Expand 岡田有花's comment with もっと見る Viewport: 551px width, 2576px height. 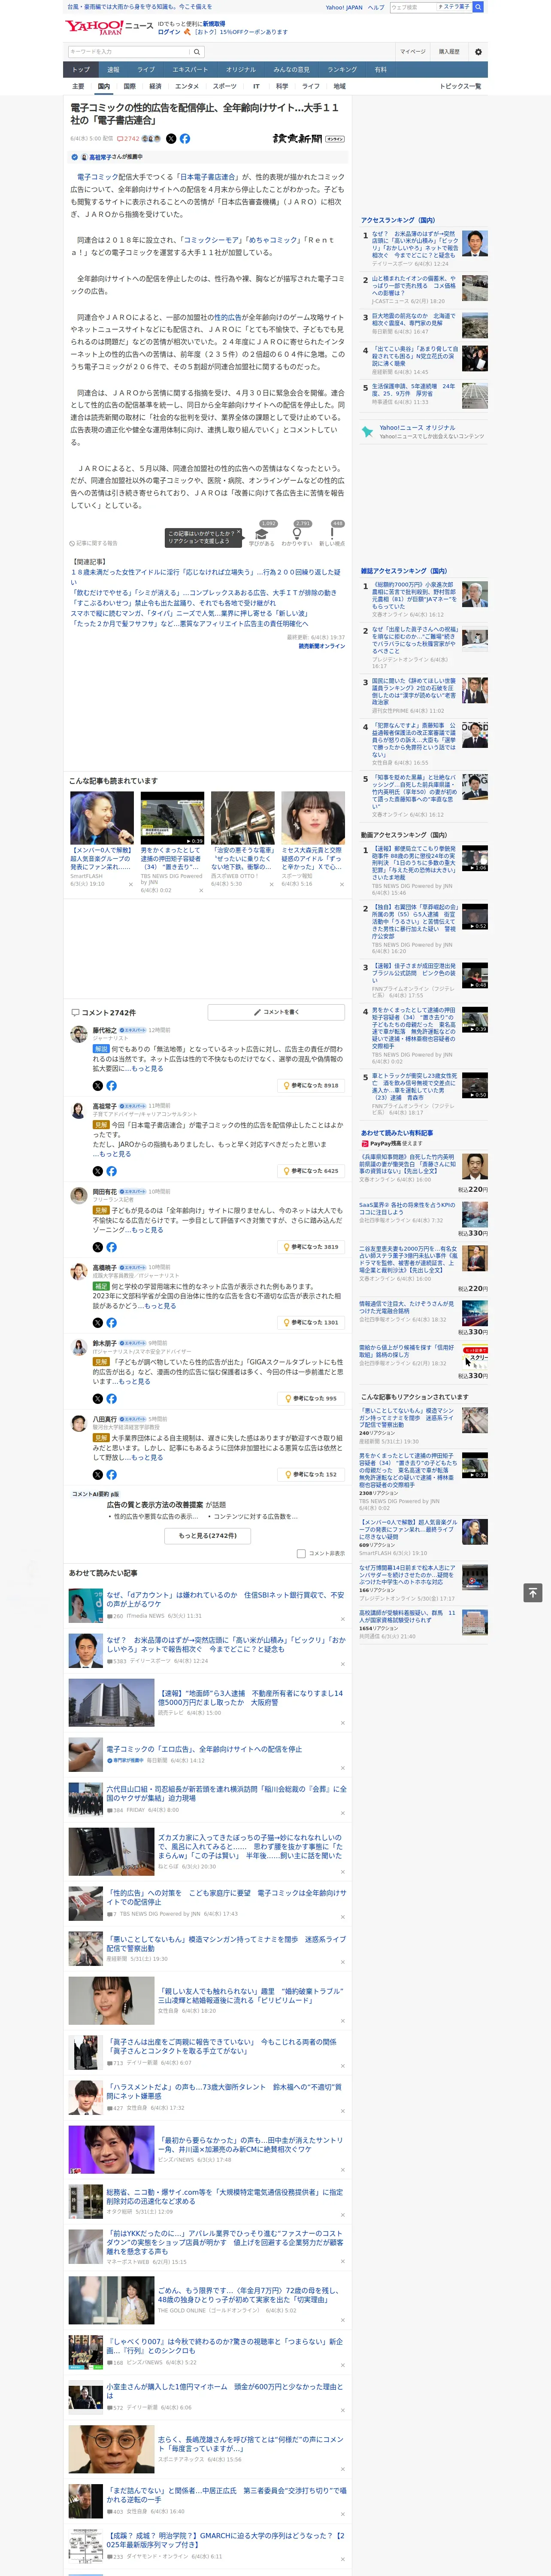148,1230
